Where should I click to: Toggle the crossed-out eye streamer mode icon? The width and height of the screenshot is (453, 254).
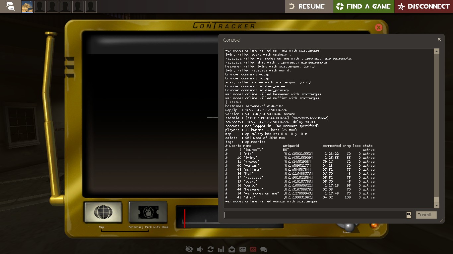tap(189, 249)
